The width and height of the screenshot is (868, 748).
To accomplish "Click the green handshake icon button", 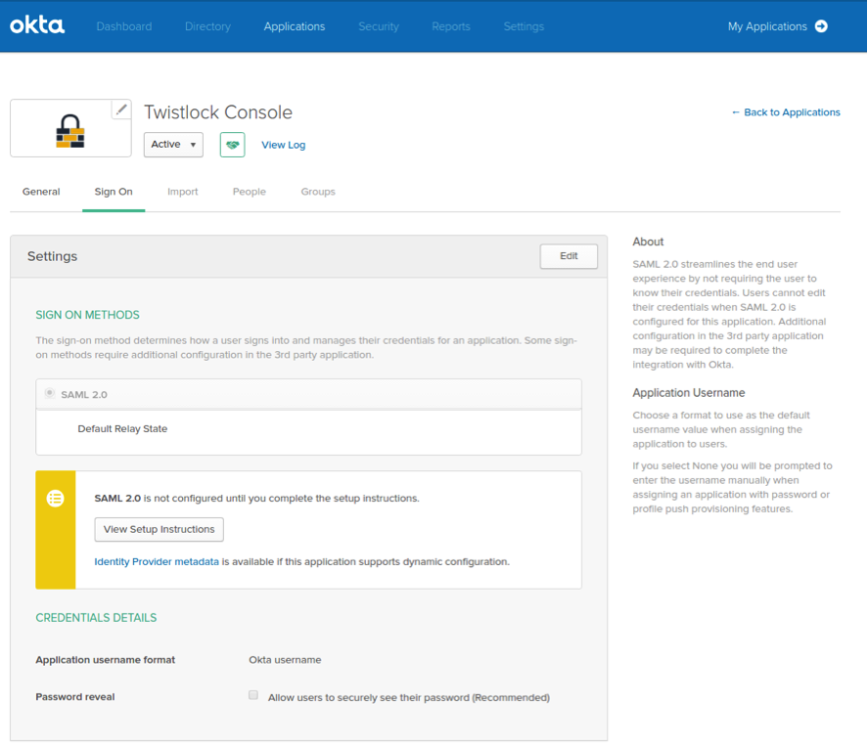I will tap(233, 145).
